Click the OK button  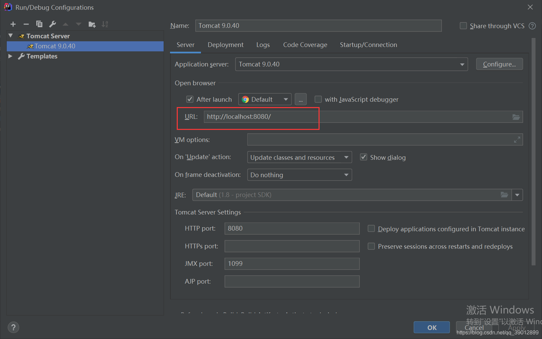click(432, 328)
